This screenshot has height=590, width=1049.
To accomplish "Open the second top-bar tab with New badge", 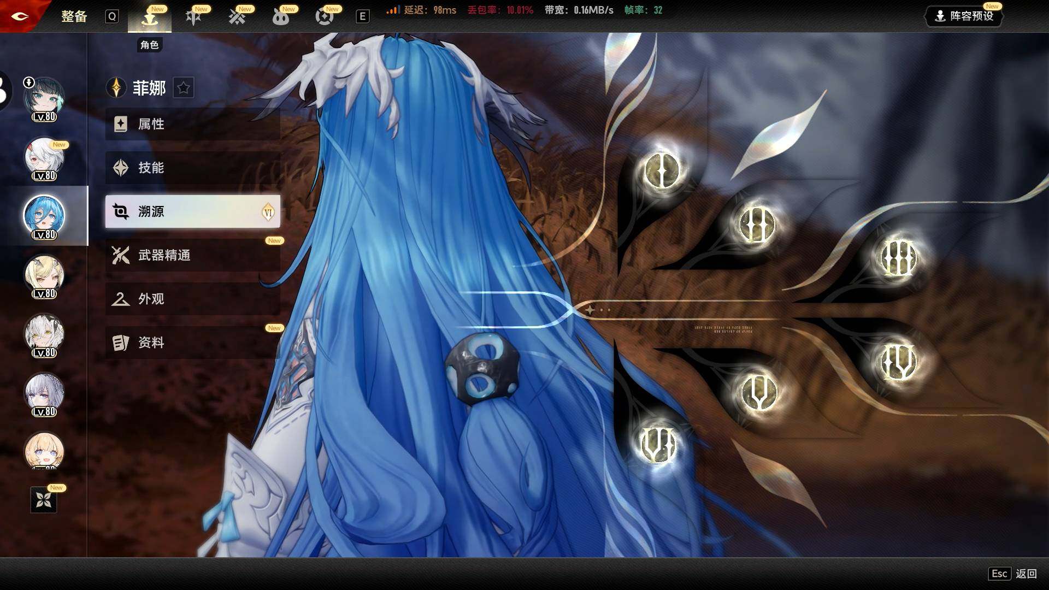I will [193, 17].
